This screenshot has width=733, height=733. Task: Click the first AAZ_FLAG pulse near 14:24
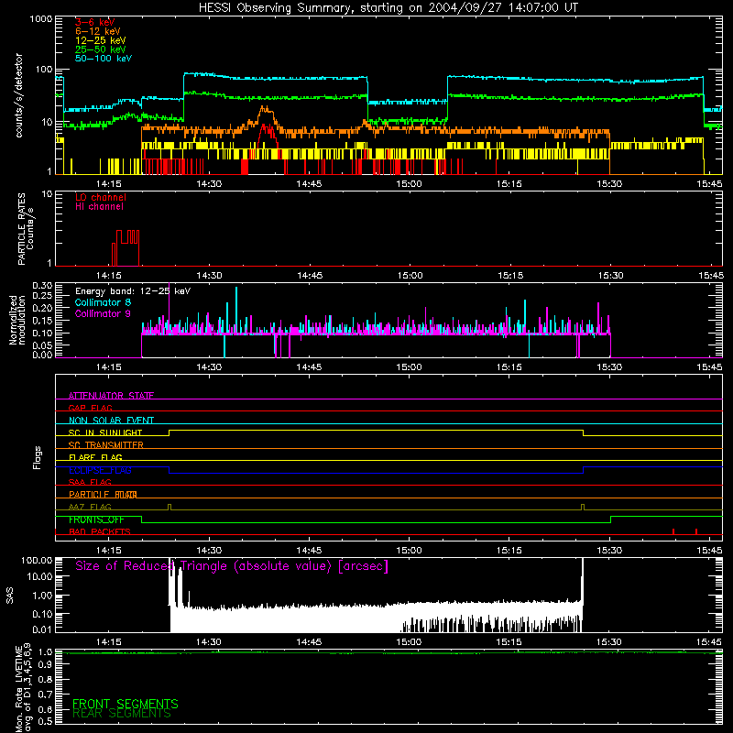[170, 507]
